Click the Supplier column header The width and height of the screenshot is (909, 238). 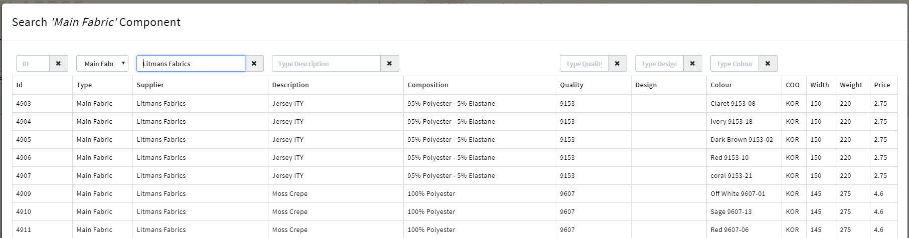coord(150,85)
